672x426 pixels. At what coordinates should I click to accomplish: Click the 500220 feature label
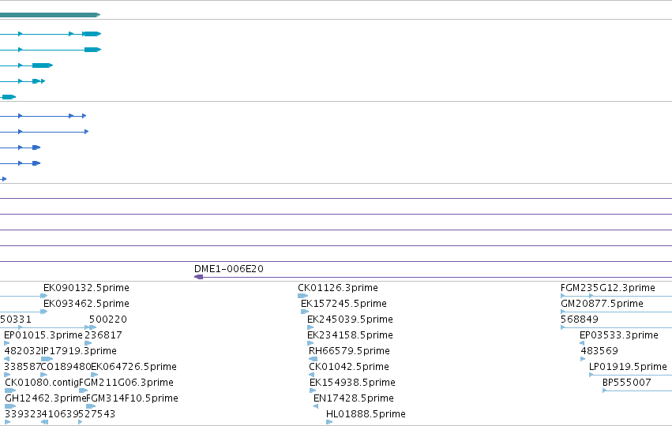pyautogui.click(x=108, y=319)
